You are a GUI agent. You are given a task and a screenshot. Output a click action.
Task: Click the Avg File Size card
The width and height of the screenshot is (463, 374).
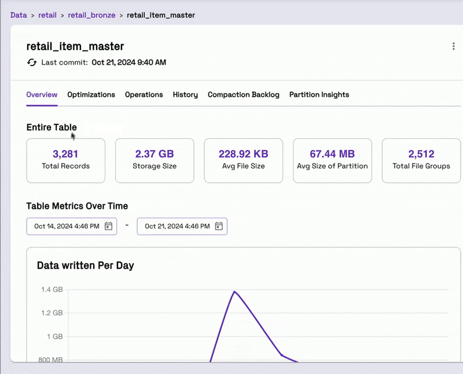coord(243,161)
